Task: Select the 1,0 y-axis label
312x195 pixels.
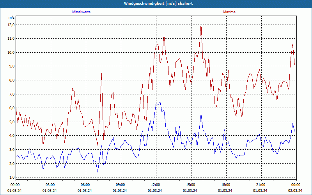Action: point(12,177)
